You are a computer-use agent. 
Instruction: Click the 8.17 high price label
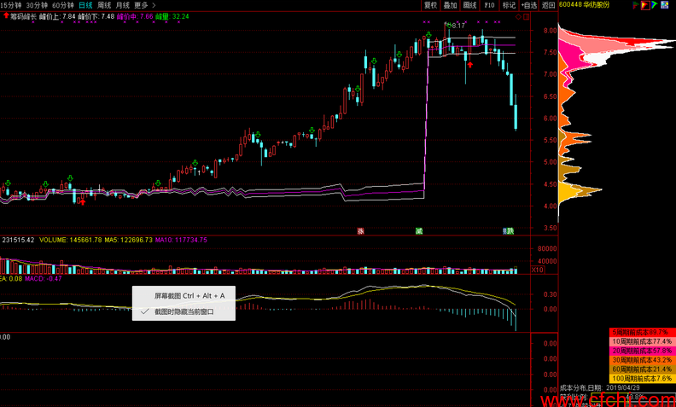point(458,26)
